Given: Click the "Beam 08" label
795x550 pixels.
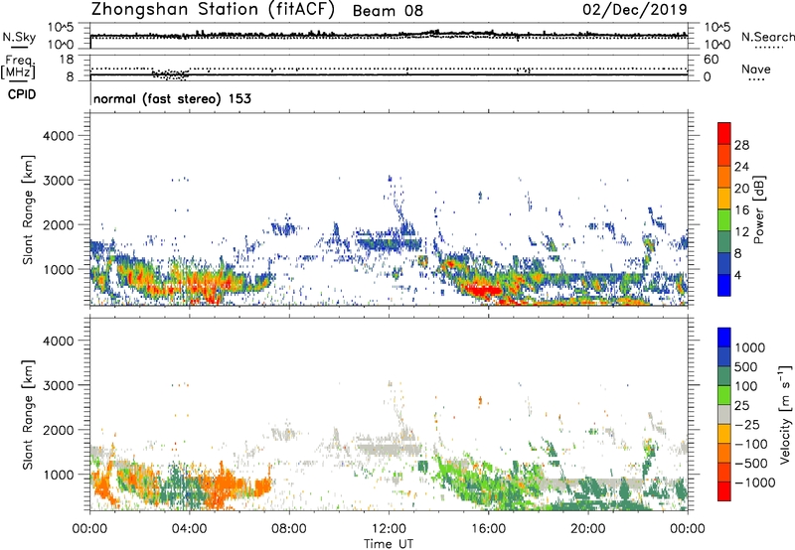Looking at the screenshot, I should 388,11.
